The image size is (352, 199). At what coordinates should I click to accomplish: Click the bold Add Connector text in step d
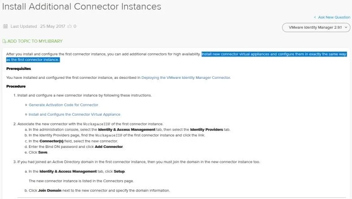click(109, 147)
